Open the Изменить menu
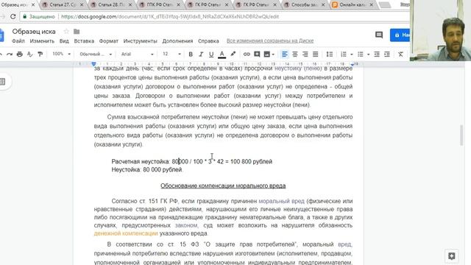The width and height of the screenshot is (471, 265). pos(42,41)
